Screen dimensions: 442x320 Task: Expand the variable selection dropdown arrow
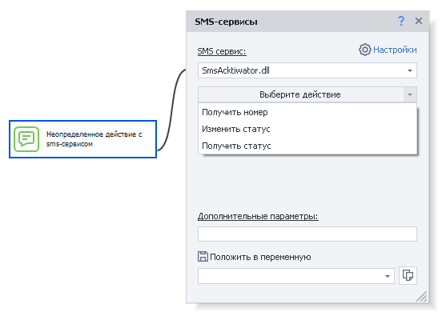pos(388,276)
